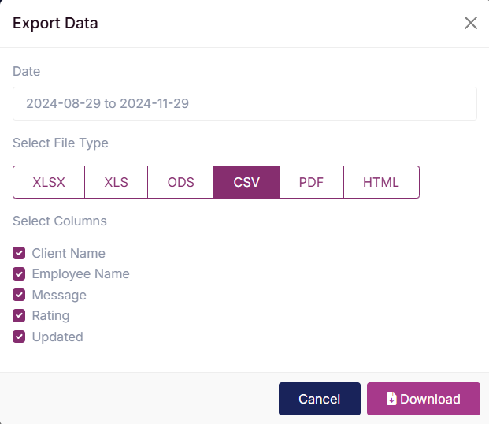The height and width of the screenshot is (424, 489).
Task: Pick PDF as export format
Action: click(x=311, y=182)
